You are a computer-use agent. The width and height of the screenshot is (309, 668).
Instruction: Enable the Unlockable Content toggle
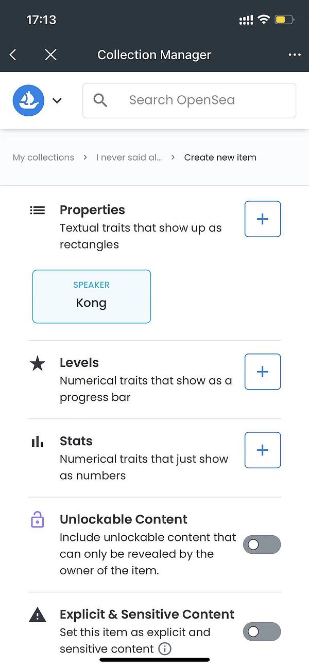pyautogui.click(x=262, y=544)
